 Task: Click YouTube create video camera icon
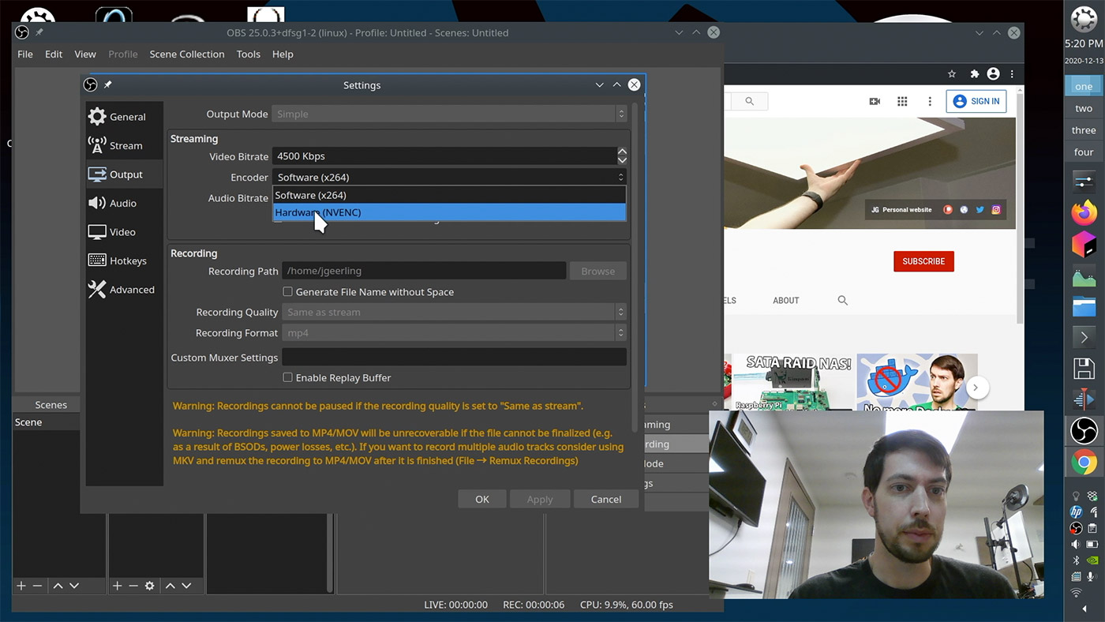point(875,101)
